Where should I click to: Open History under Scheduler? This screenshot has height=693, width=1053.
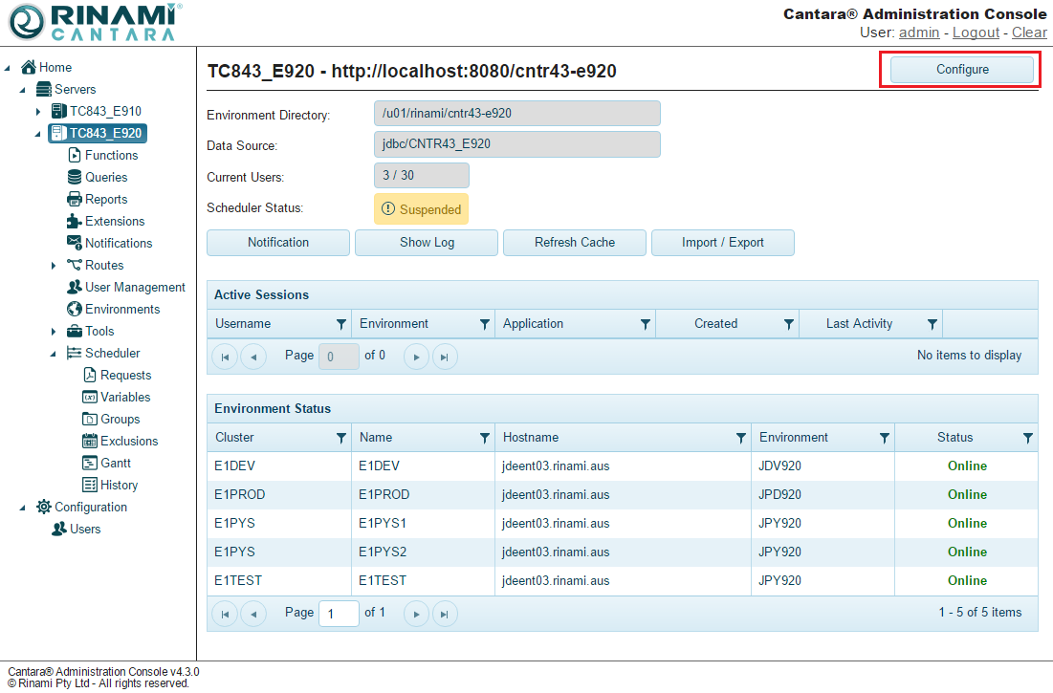(x=119, y=485)
